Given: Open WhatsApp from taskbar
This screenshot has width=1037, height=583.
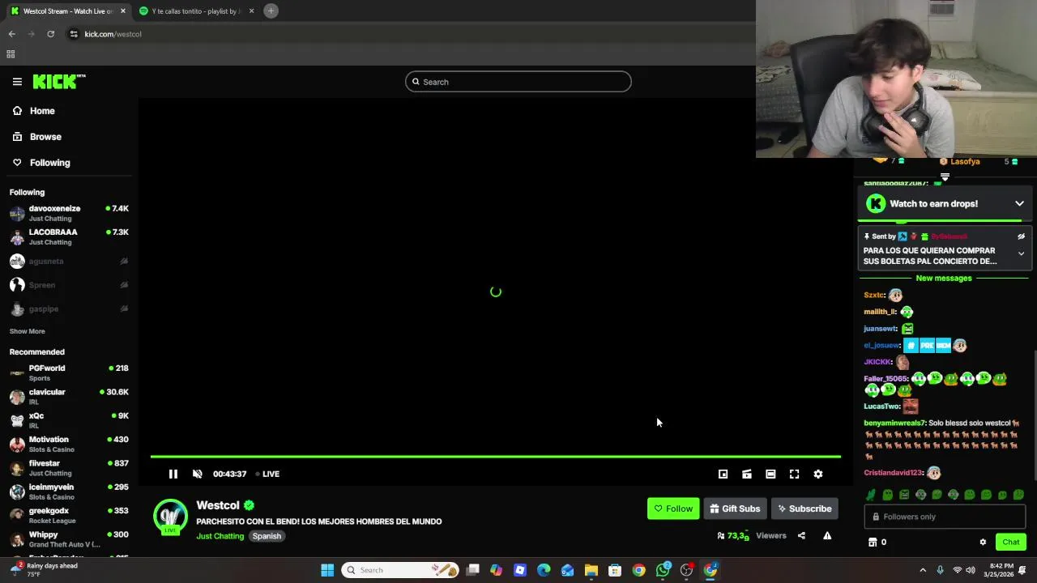Looking at the screenshot, I should tap(663, 570).
